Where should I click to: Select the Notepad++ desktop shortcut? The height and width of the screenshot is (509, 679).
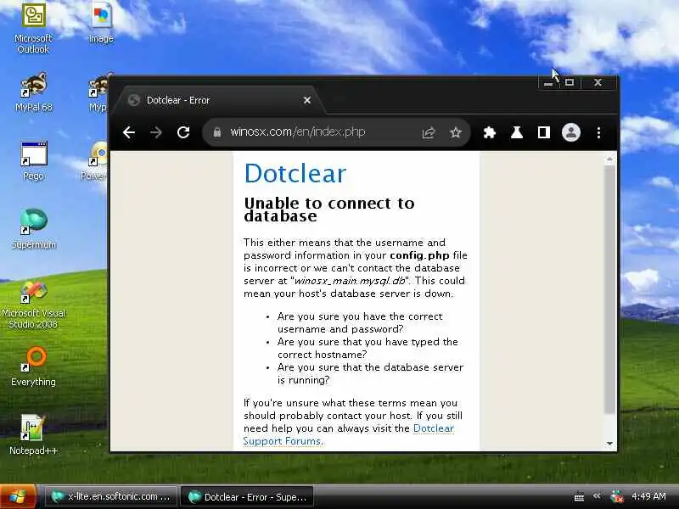[33, 435]
